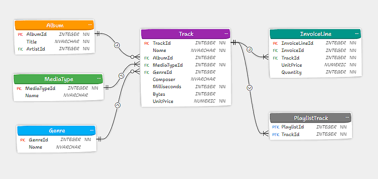
Task: Open the Genre table options menu (…)
Action: 92,130
